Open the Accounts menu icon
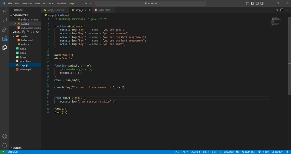This screenshot has width=291, height=154. tap(4, 137)
